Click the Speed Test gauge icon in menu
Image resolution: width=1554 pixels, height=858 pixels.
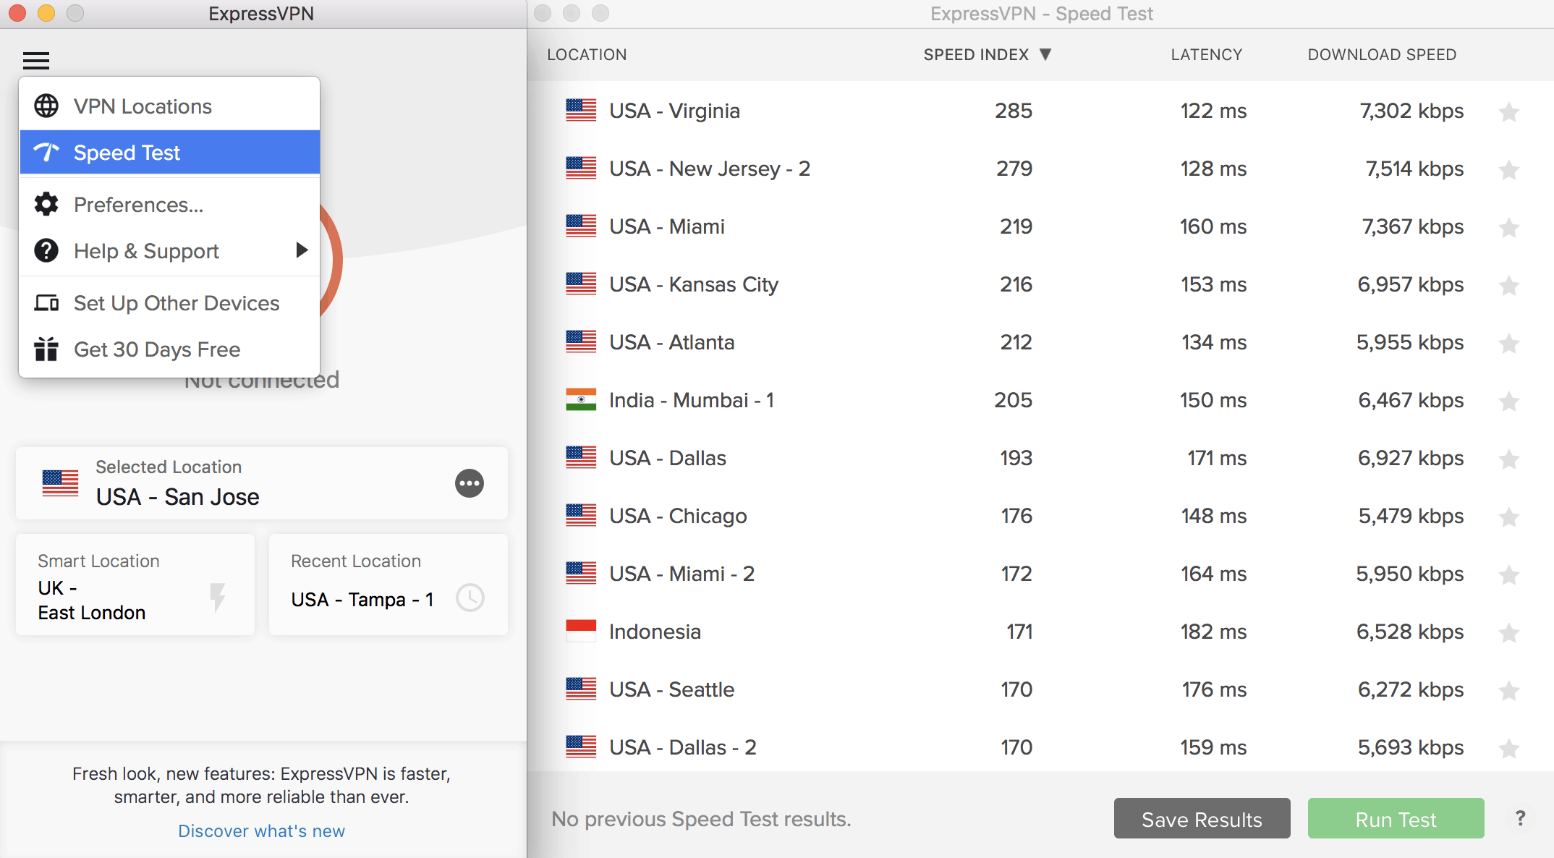[46, 152]
